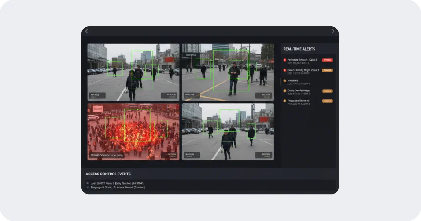
Task: Open the Perimeter Breach - Gate 3 alert
Action: (308, 62)
